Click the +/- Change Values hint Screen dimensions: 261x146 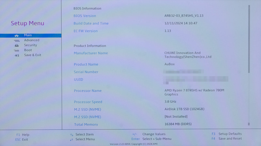point(149,134)
